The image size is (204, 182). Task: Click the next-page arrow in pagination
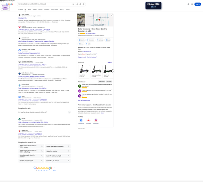54,168
